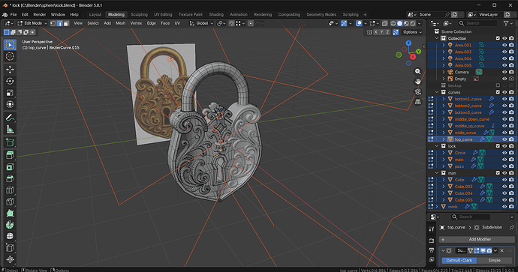
Task: Collapse the curves collection
Action: (x=437, y=92)
